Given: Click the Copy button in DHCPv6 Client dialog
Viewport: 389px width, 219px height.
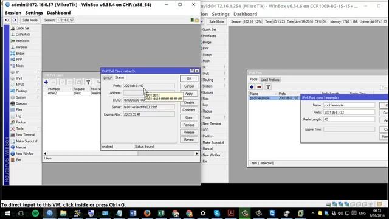Looking at the screenshot, I should click(189, 117).
